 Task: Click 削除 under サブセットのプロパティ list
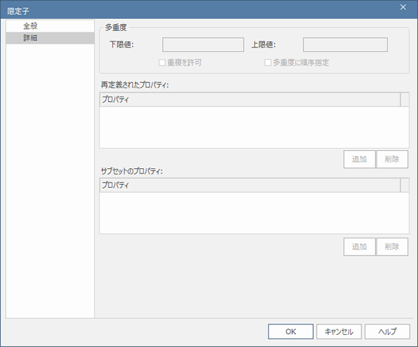pyautogui.click(x=392, y=247)
